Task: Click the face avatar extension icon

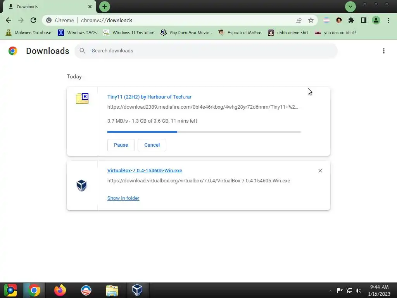Action: tap(339, 20)
